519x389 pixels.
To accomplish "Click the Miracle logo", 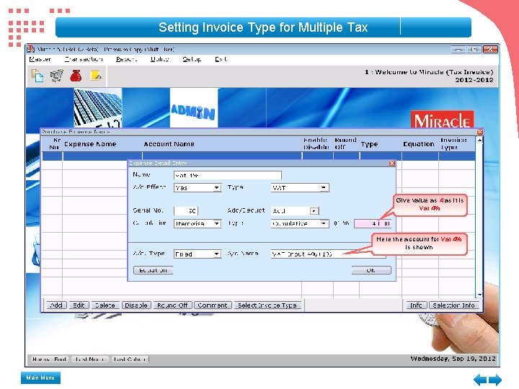I will pyautogui.click(x=442, y=120).
